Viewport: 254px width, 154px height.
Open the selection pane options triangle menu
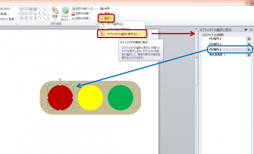pos(246,30)
